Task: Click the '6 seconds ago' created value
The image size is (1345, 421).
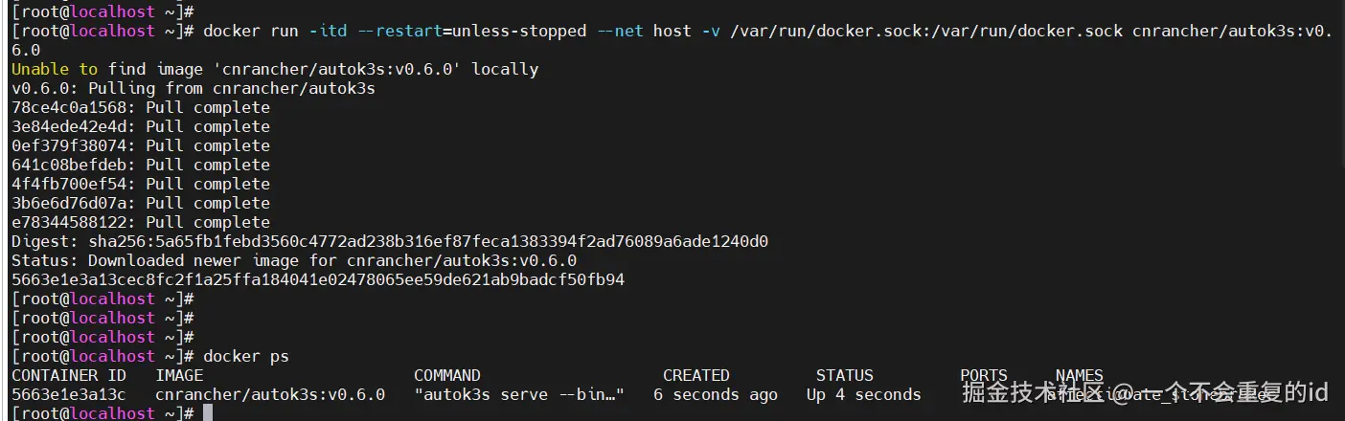Action: click(x=715, y=394)
